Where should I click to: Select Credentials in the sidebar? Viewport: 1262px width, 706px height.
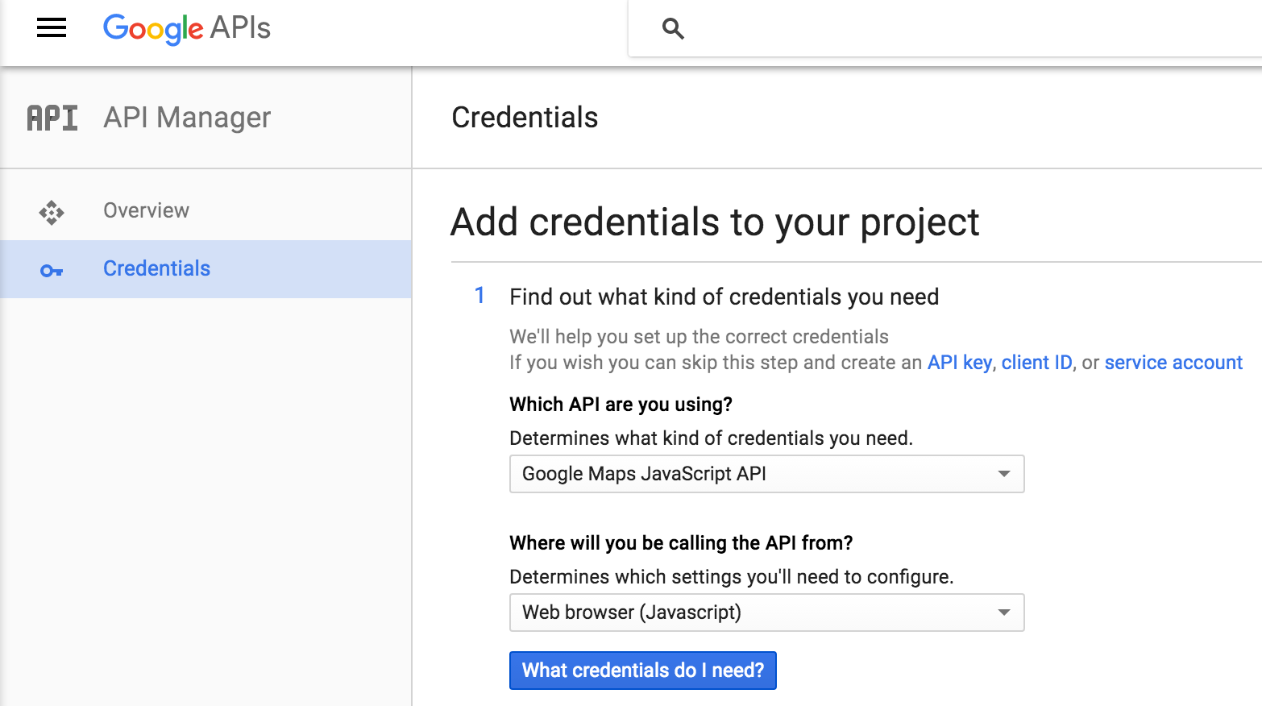point(156,268)
